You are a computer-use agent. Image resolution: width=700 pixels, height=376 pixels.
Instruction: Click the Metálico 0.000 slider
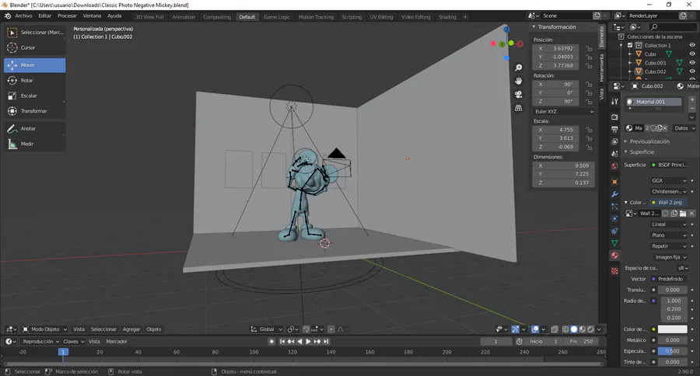click(x=672, y=339)
